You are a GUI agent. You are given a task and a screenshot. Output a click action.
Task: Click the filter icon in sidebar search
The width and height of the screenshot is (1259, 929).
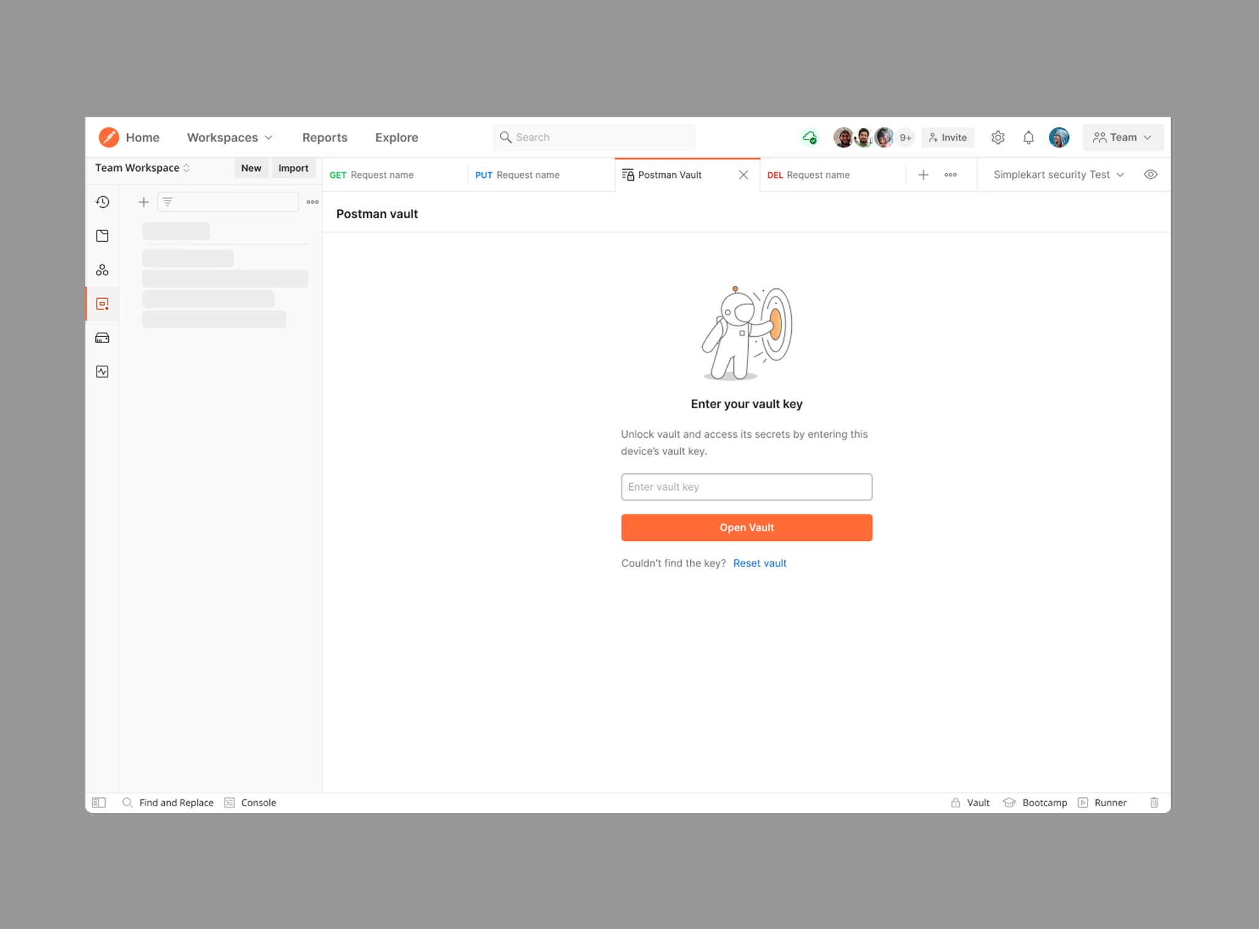[x=168, y=202]
